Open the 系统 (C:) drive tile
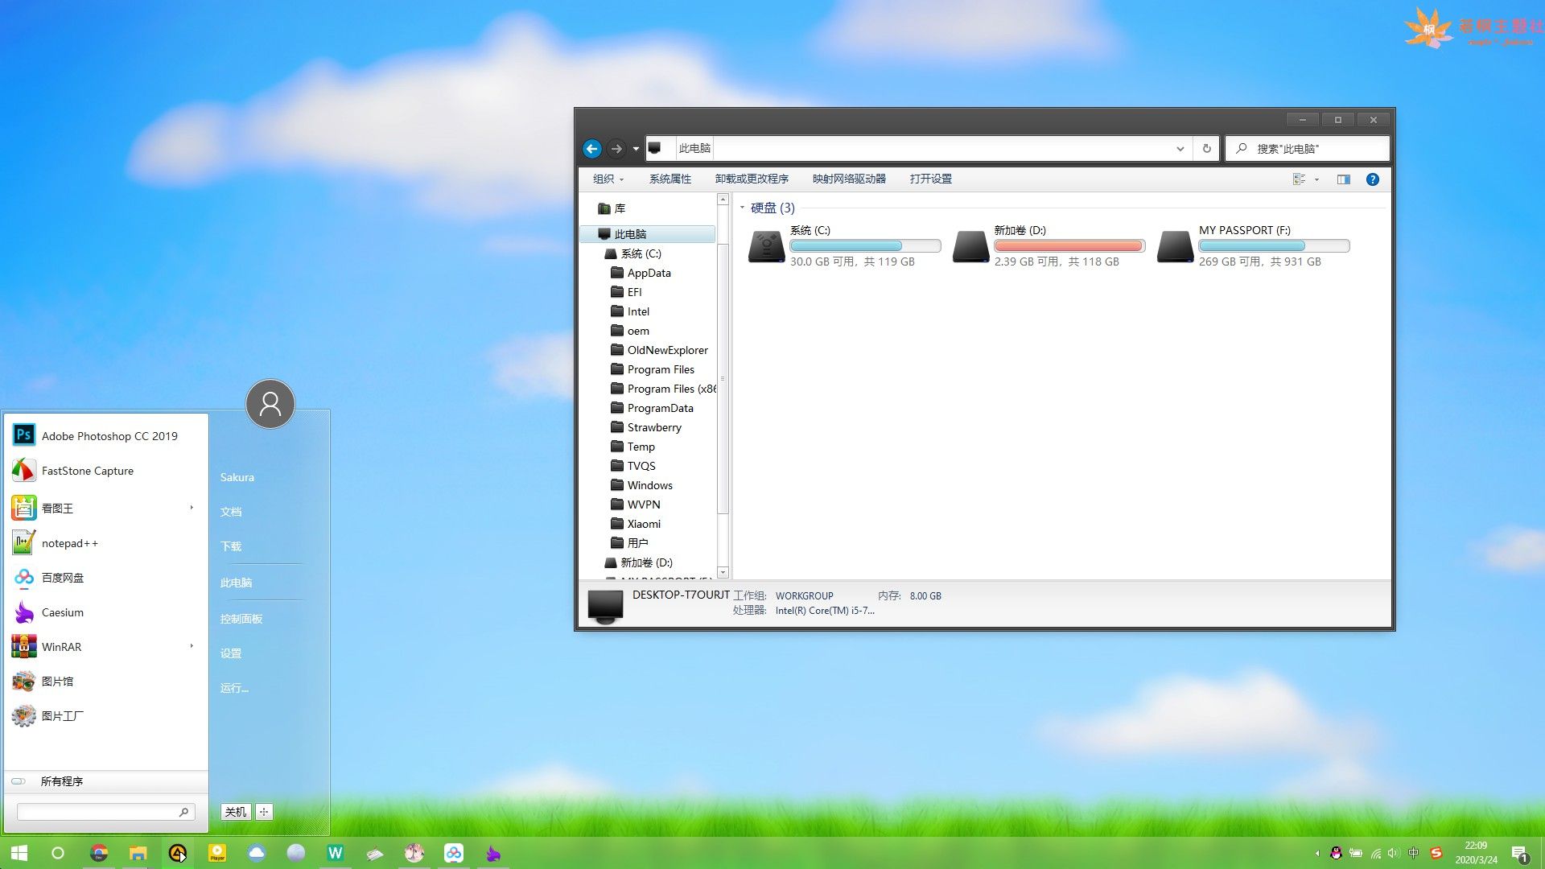The width and height of the screenshot is (1545, 869). click(844, 246)
